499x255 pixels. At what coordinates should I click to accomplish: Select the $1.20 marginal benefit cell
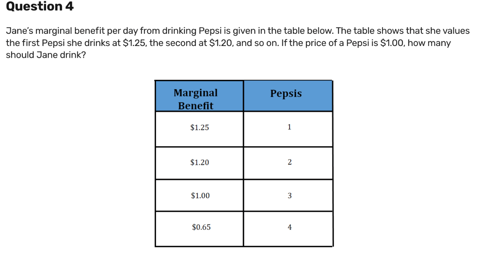199,163
